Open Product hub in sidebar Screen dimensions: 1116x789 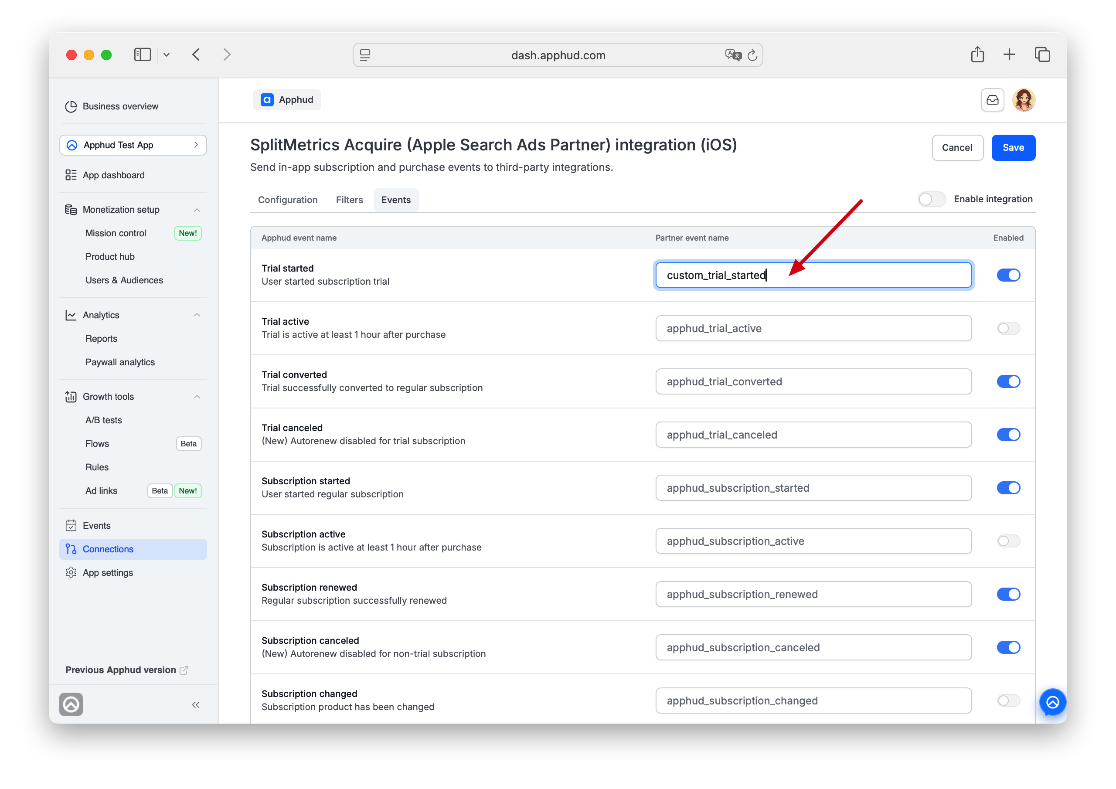110,257
